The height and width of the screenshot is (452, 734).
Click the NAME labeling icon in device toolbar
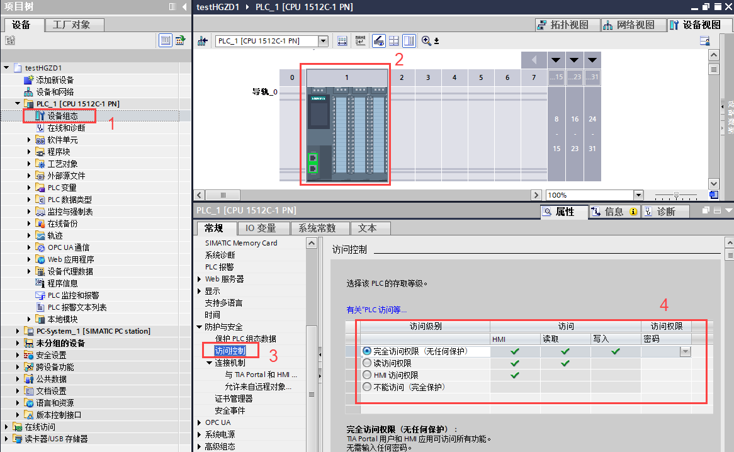click(359, 40)
